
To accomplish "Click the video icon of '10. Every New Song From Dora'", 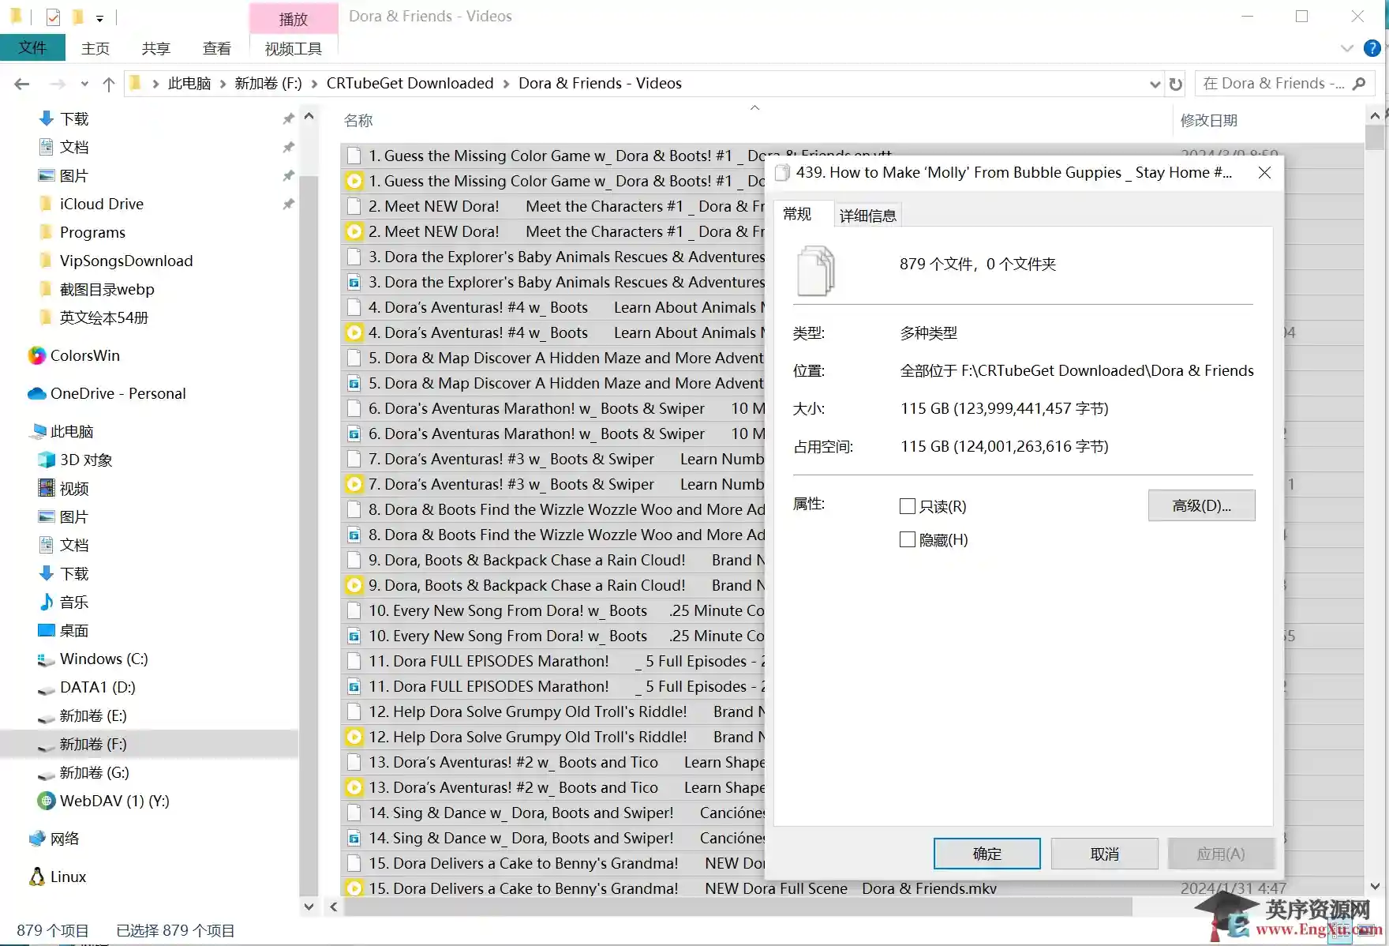I will (354, 636).
